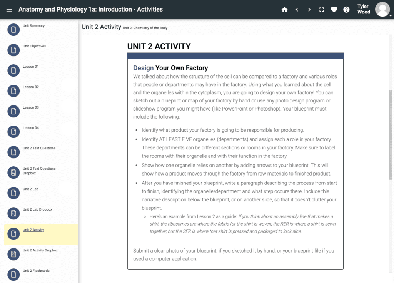Navigate to the next page arrow
The image size is (394, 283).
click(x=309, y=10)
